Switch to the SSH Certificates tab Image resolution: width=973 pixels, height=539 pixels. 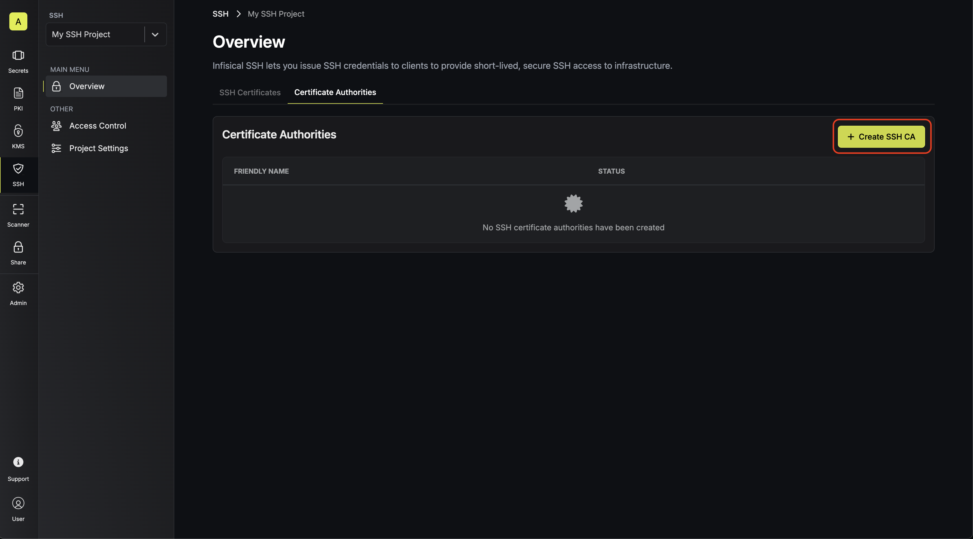click(250, 92)
